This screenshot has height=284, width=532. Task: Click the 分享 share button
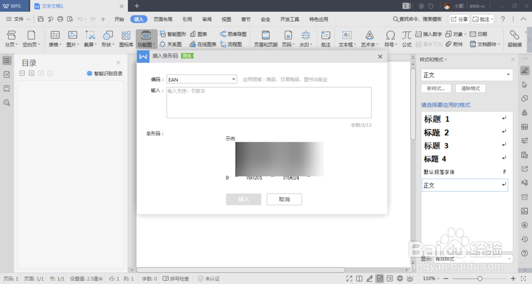point(459,19)
